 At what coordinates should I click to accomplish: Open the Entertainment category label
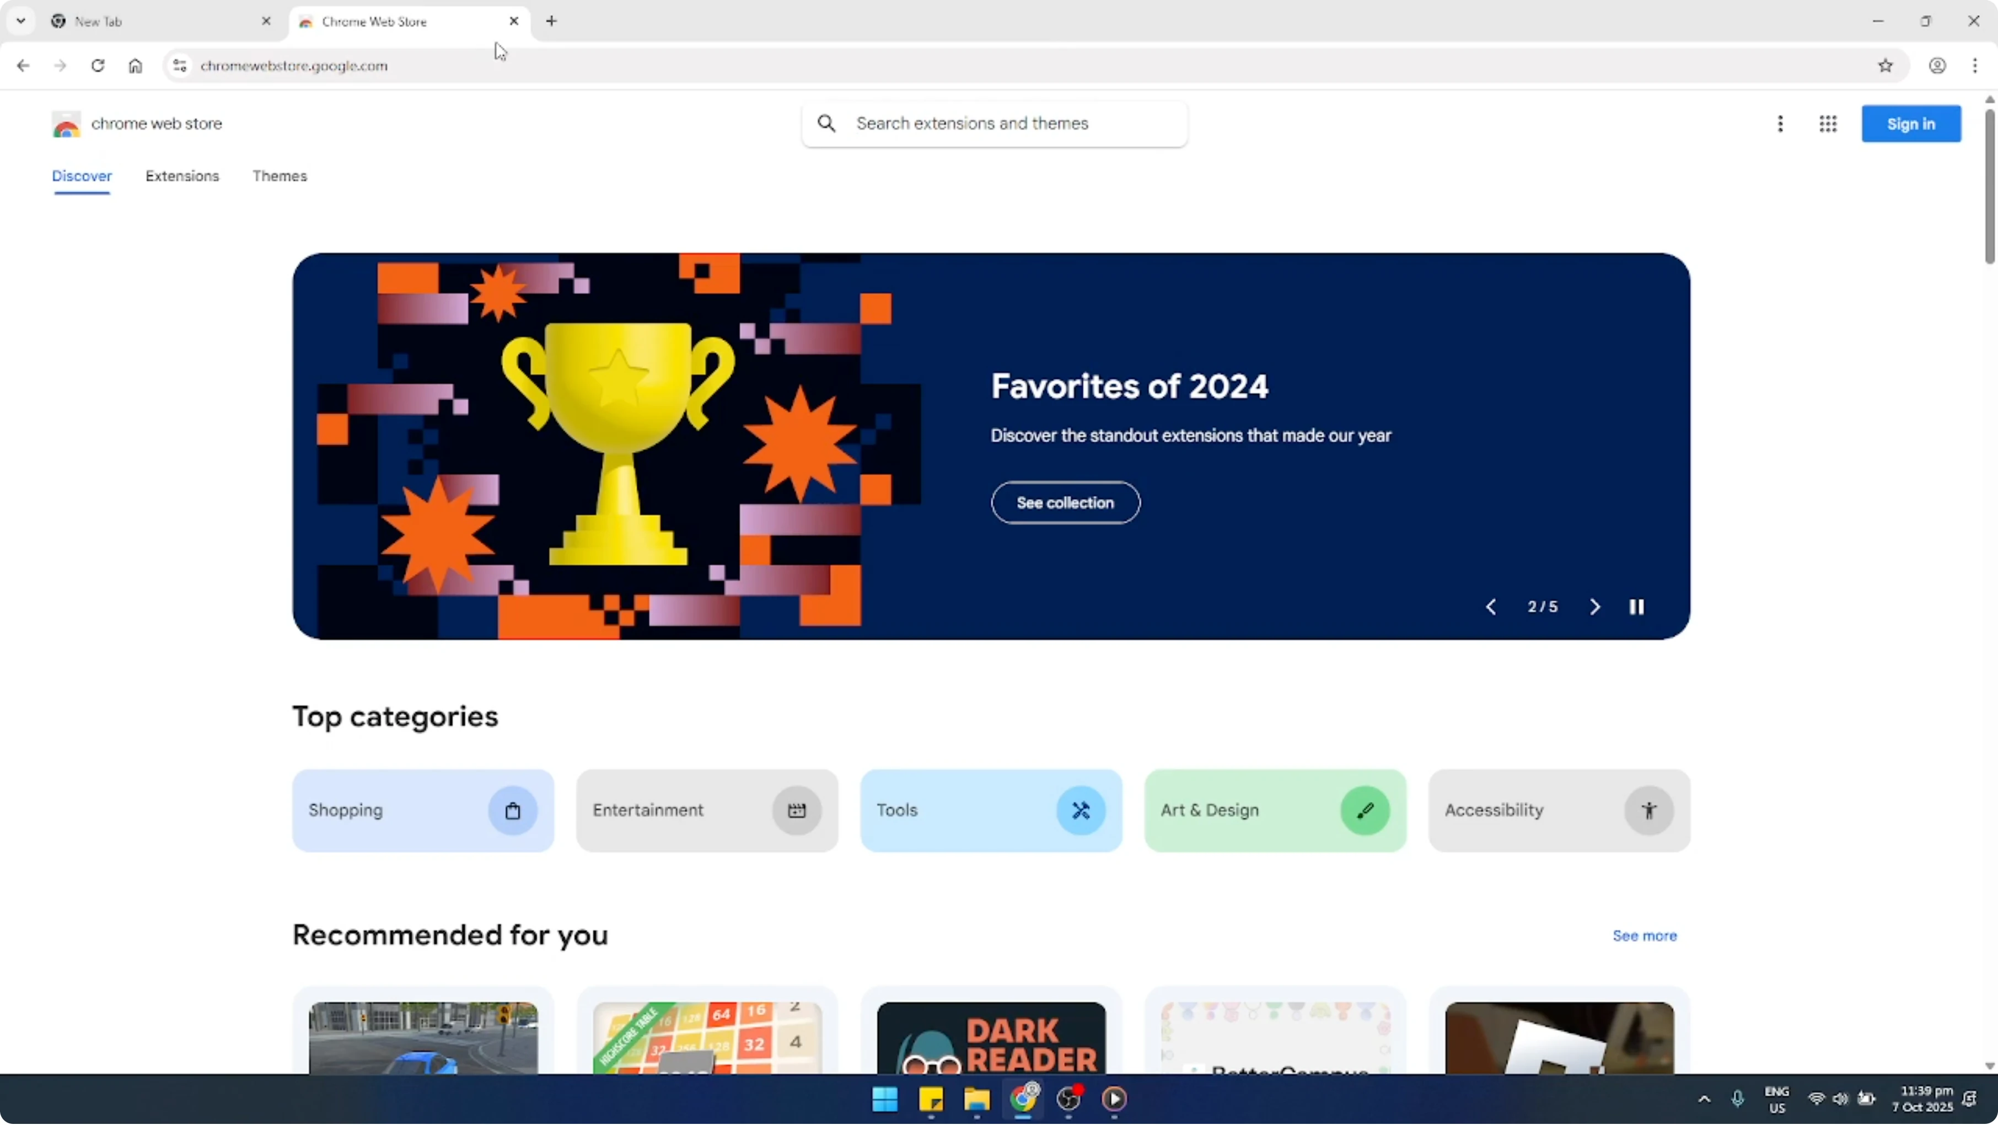coord(648,811)
